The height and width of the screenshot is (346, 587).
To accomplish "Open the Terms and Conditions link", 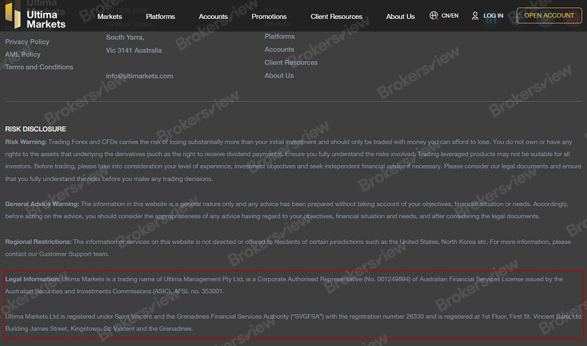I will tap(39, 67).
